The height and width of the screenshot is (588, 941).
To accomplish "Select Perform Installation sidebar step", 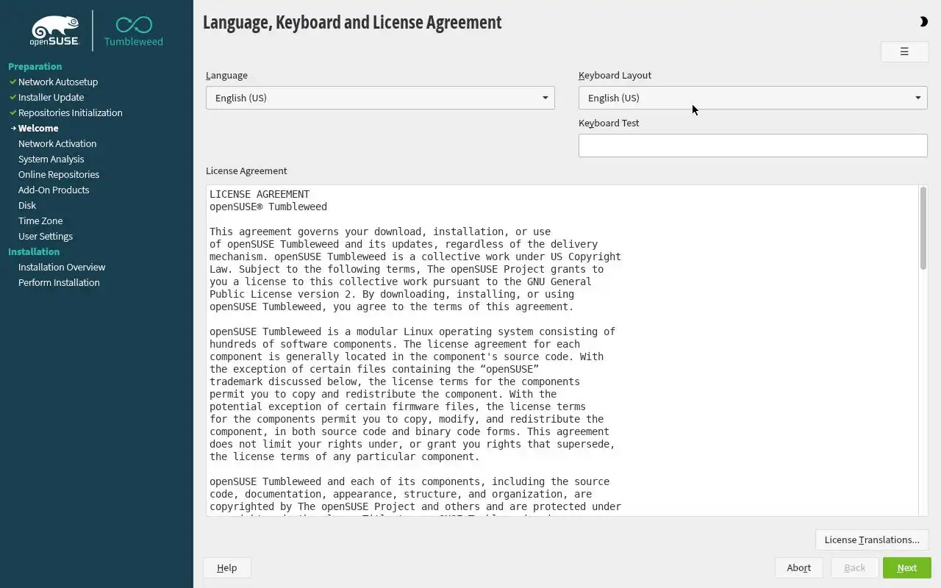I will tap(59, 282).
